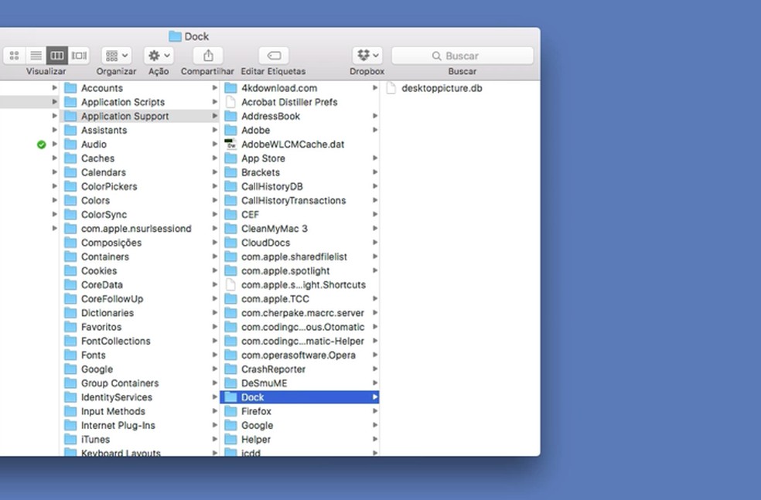The image size is (761, 500).
Task: Click the CEF folder icon
Action: pos(230,214)
